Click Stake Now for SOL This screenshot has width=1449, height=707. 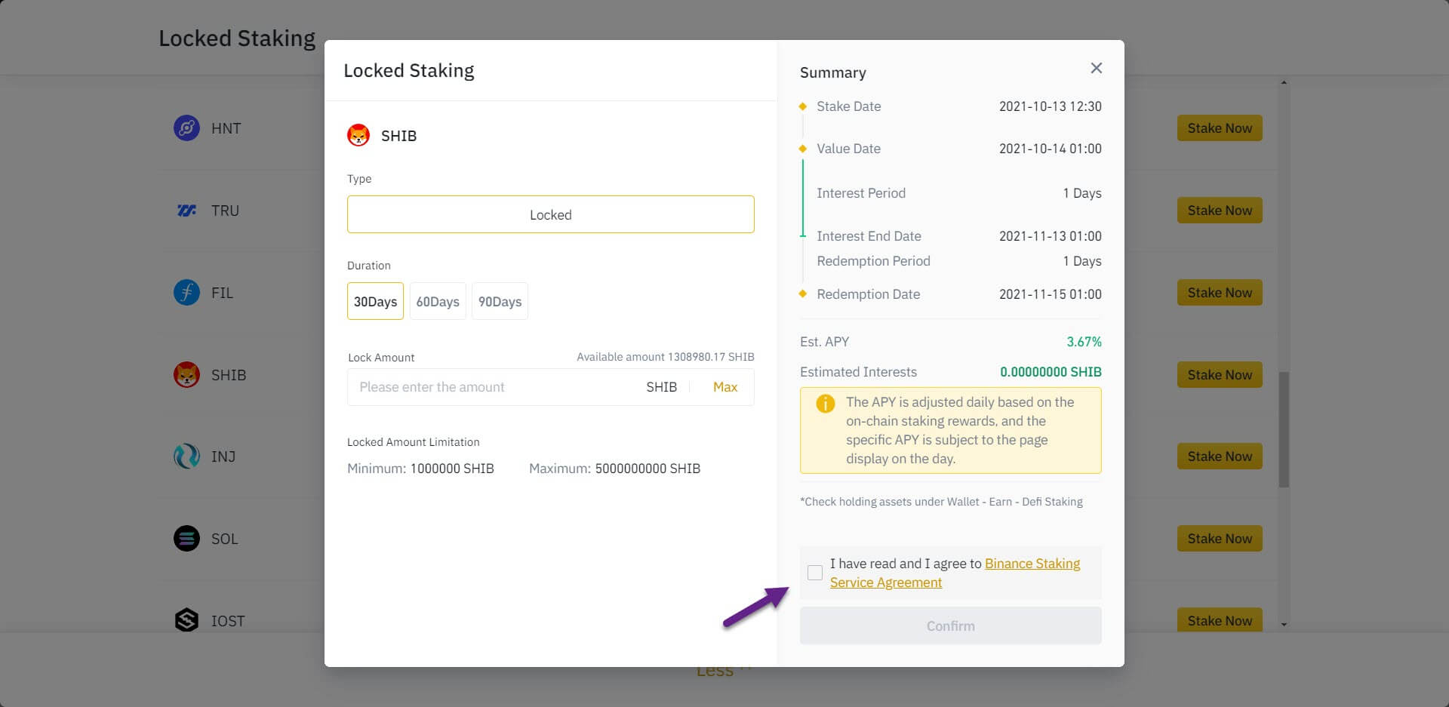pos(1220,539)
